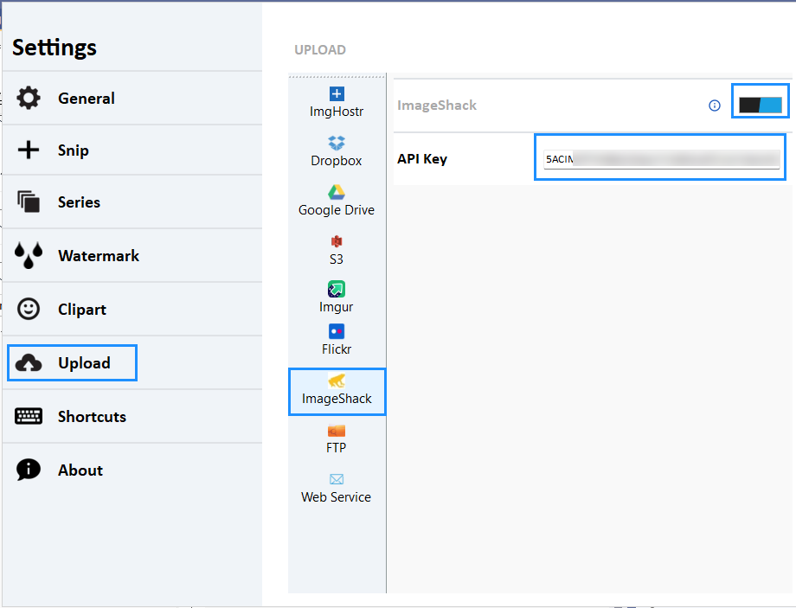Switch to the FTP tab label

pyautogui.click(x=337, y=448)
